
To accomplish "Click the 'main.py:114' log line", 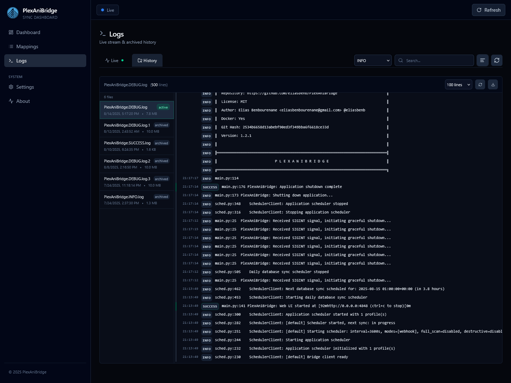I will 339,178.
